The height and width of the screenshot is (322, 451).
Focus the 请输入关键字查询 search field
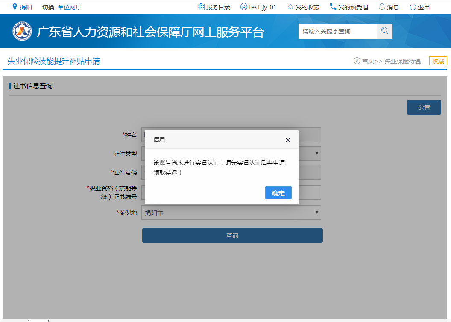pos(338,31)
